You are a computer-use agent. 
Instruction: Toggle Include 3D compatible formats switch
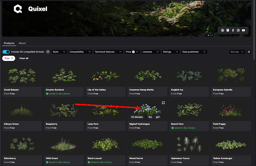click(6, 52)
